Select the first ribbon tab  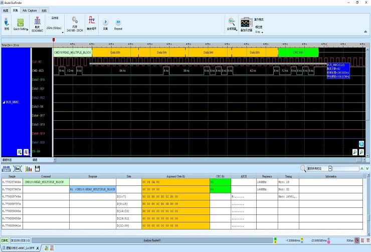6,10
